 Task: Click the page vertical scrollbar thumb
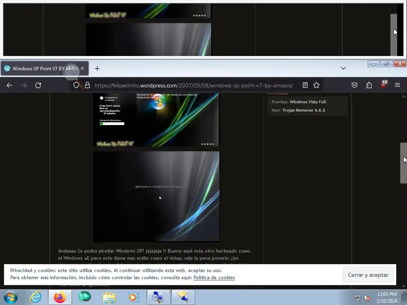(x=403, y=163)
